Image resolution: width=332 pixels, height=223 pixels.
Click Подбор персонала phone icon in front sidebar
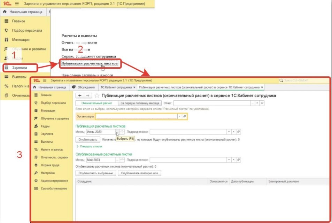coord(36,103)
